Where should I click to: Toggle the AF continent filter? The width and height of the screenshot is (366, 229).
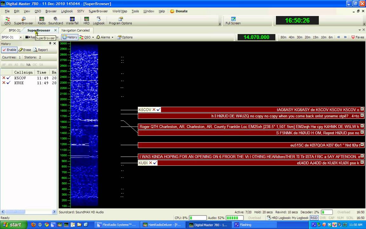tap(4, 65)
